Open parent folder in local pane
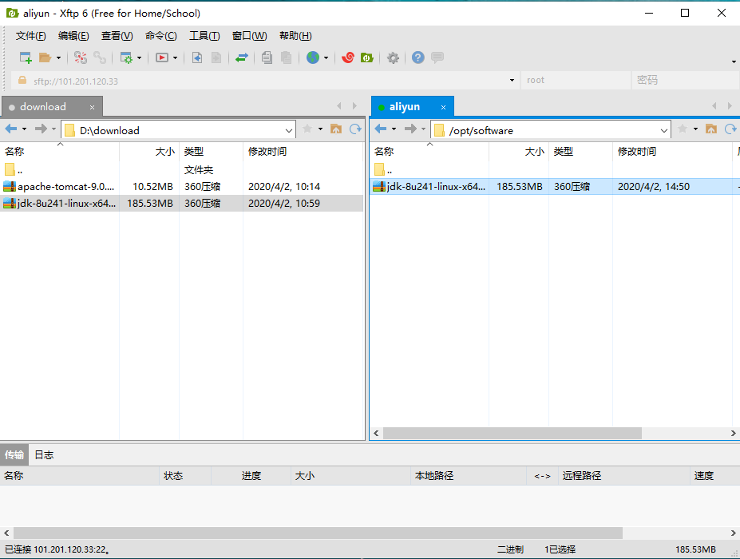 [x=14, y=169]
